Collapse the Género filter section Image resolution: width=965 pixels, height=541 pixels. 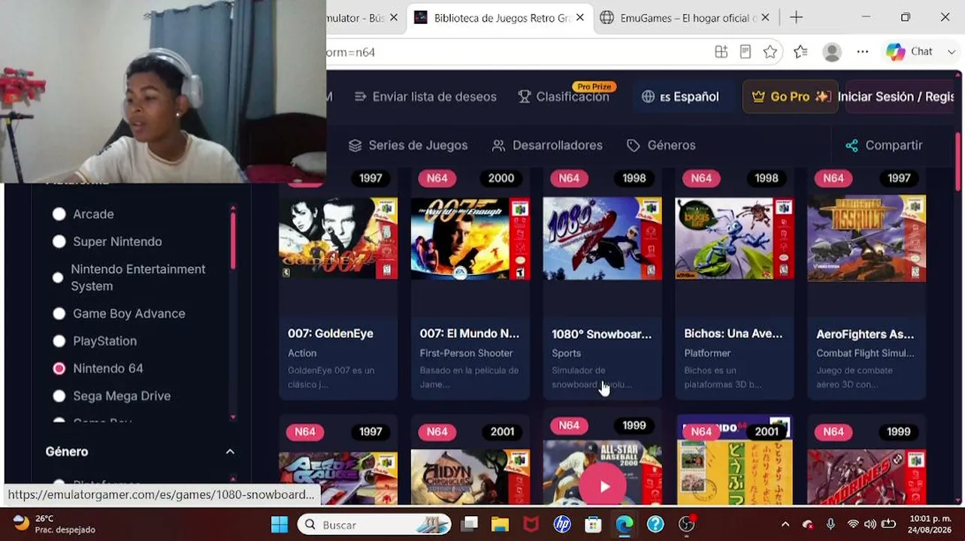pos(230,452)
